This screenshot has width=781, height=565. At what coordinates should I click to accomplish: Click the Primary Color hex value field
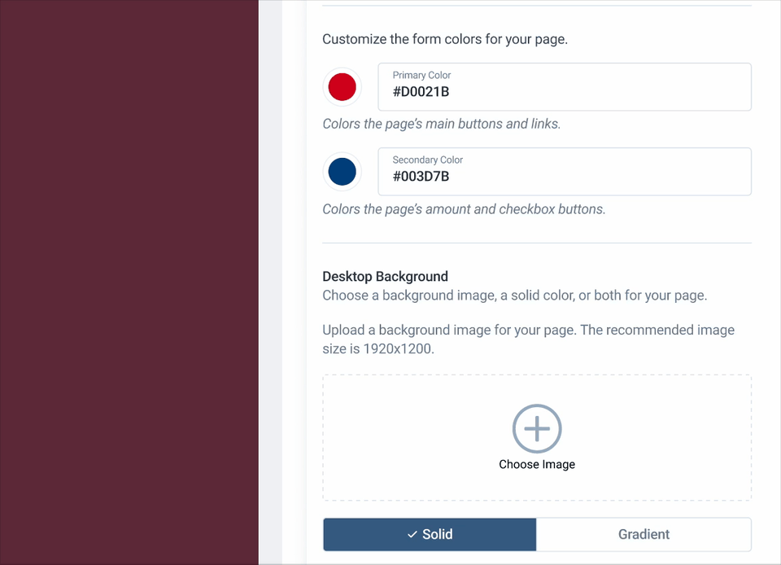[x=565, y=92]
